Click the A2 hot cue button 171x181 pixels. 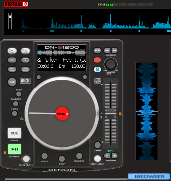pyautogui.click(x=26, y=51)
